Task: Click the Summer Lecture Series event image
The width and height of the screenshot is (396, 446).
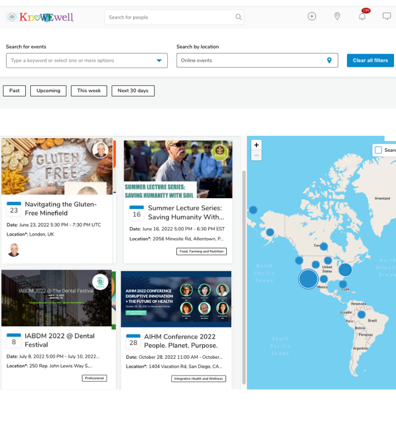Action: 178,169
